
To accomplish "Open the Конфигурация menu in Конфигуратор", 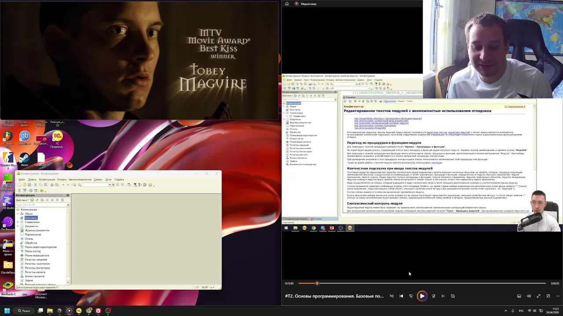I will pyautogui.click(x=47, y=180).
